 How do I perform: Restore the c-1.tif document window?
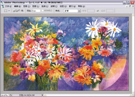tap(130, 6)
